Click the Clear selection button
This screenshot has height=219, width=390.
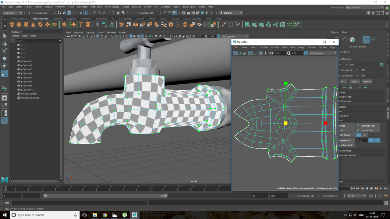pos(355,82)
